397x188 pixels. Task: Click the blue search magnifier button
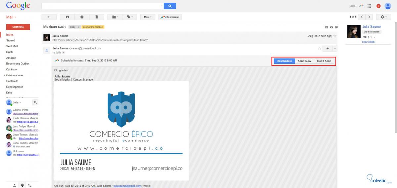170,6
